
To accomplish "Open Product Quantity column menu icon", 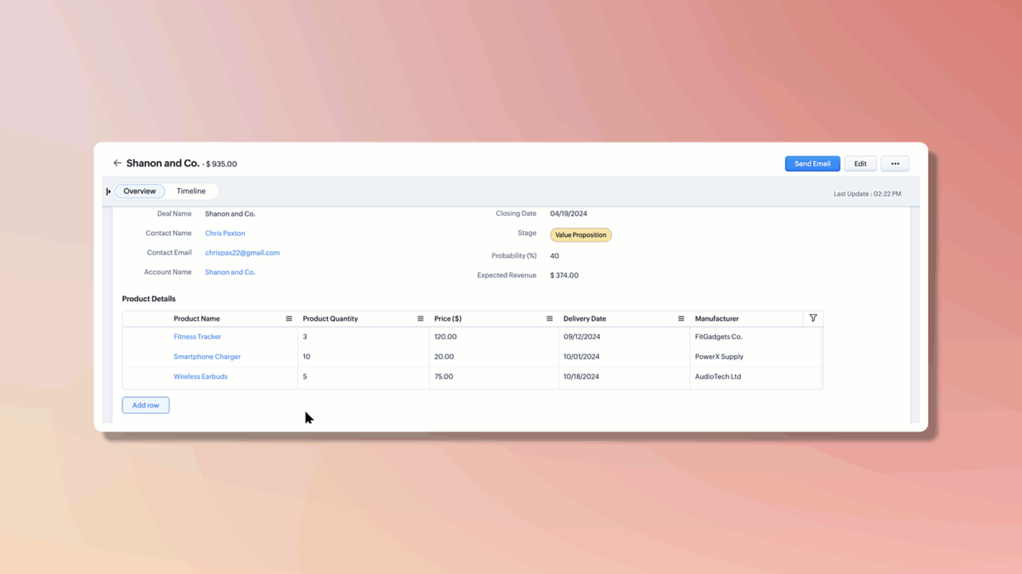I will 420,319.
